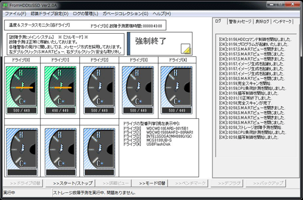This screenshot has width=303, height=200.
Task: Open the ガベージコレクション(G) menu
Action: (x=125, y=14)
